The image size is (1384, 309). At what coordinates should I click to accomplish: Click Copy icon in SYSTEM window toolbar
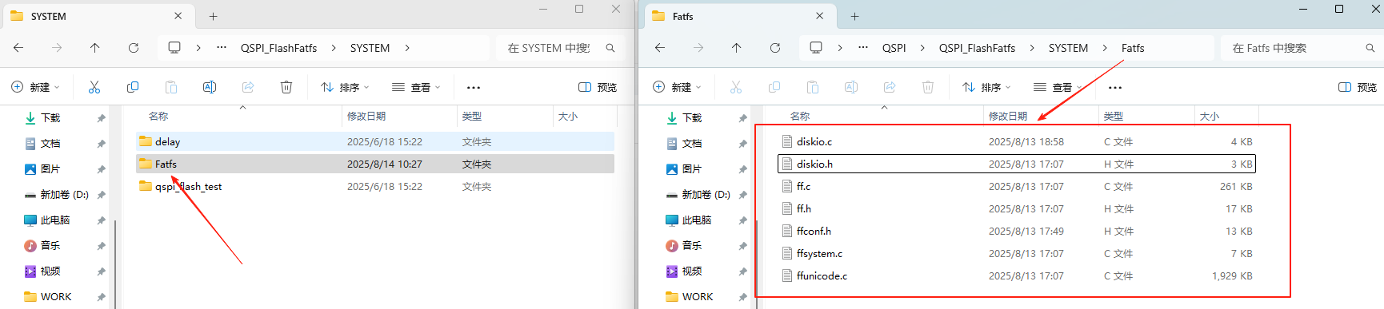(133, 87)
